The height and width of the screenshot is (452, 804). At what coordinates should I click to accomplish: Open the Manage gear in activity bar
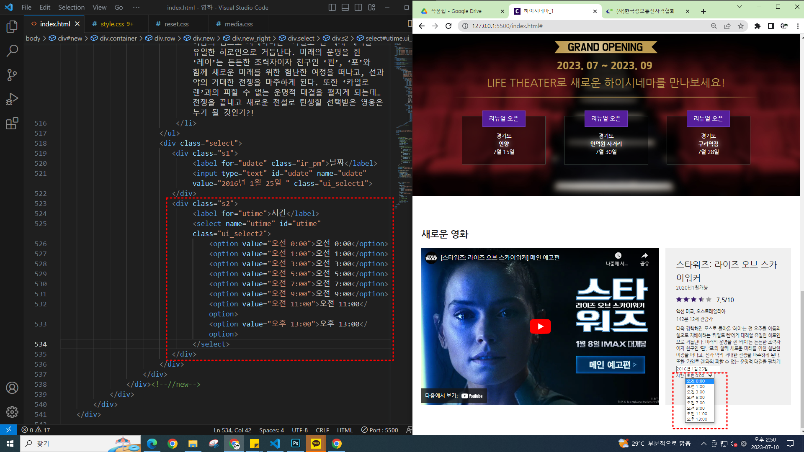(x=12, y=412)
